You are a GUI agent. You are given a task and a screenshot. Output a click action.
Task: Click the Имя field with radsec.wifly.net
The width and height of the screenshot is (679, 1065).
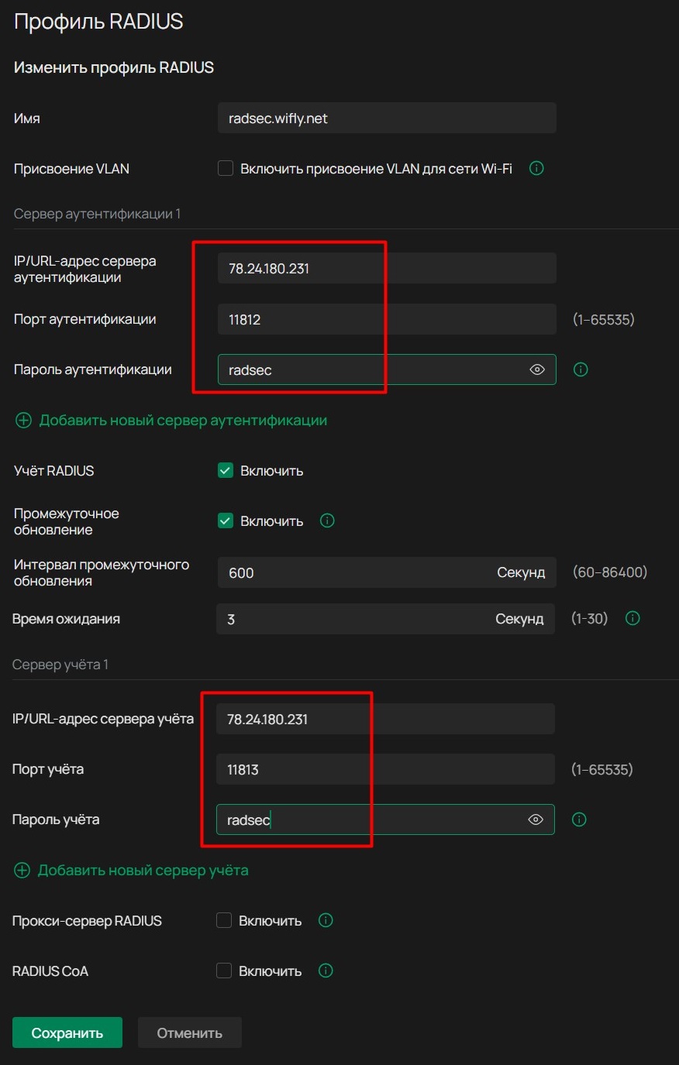(386, 119)
